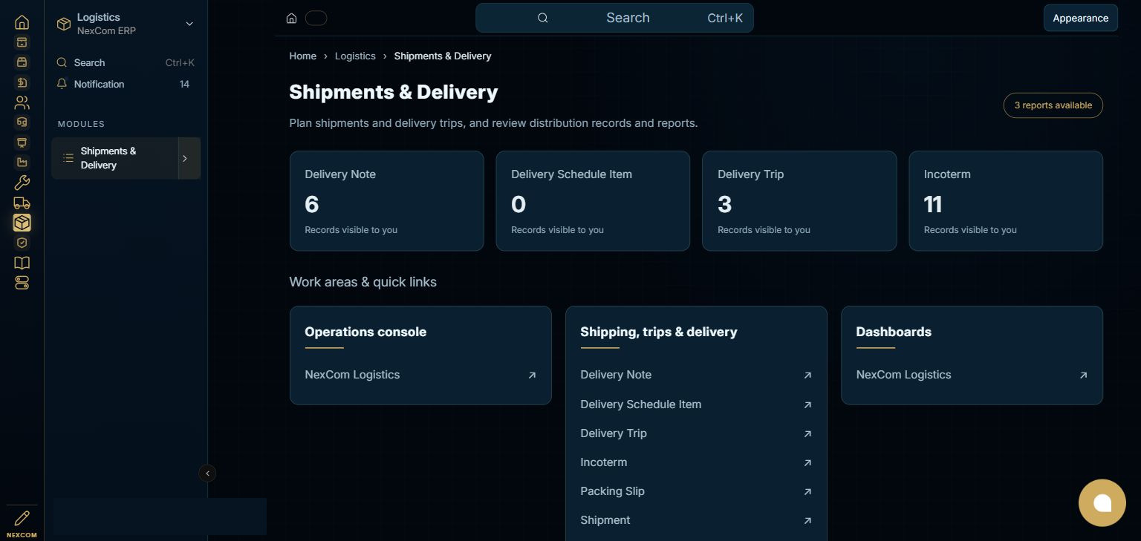Open the factory icon in the left rail
The width and height of the screenshot is (1141, 541).
point(22,163)
